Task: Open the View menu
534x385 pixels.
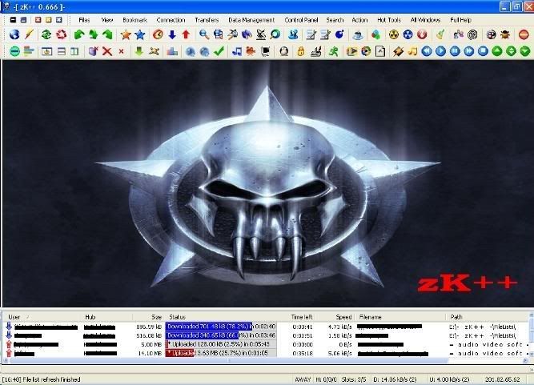Action: click(x=107, y=20)
